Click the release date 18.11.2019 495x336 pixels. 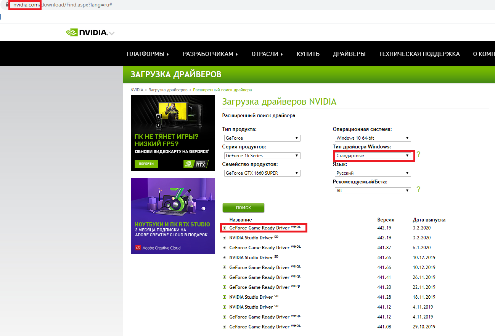[424, 297]
